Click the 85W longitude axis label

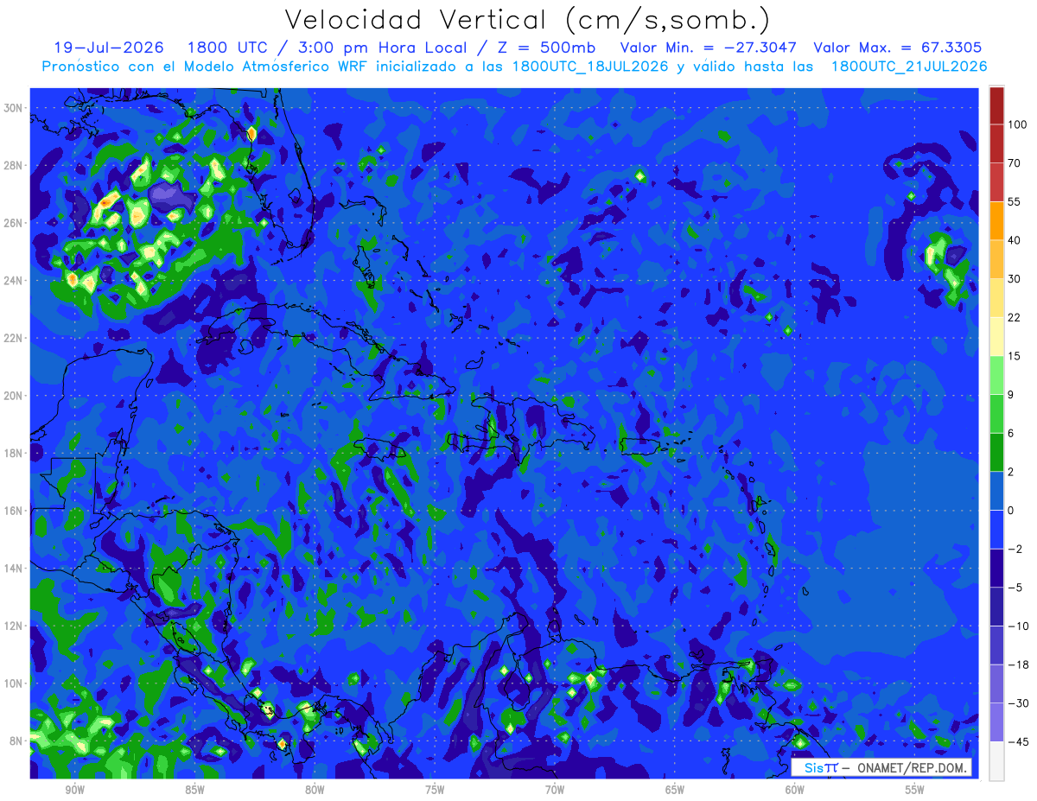pos(194,790)
